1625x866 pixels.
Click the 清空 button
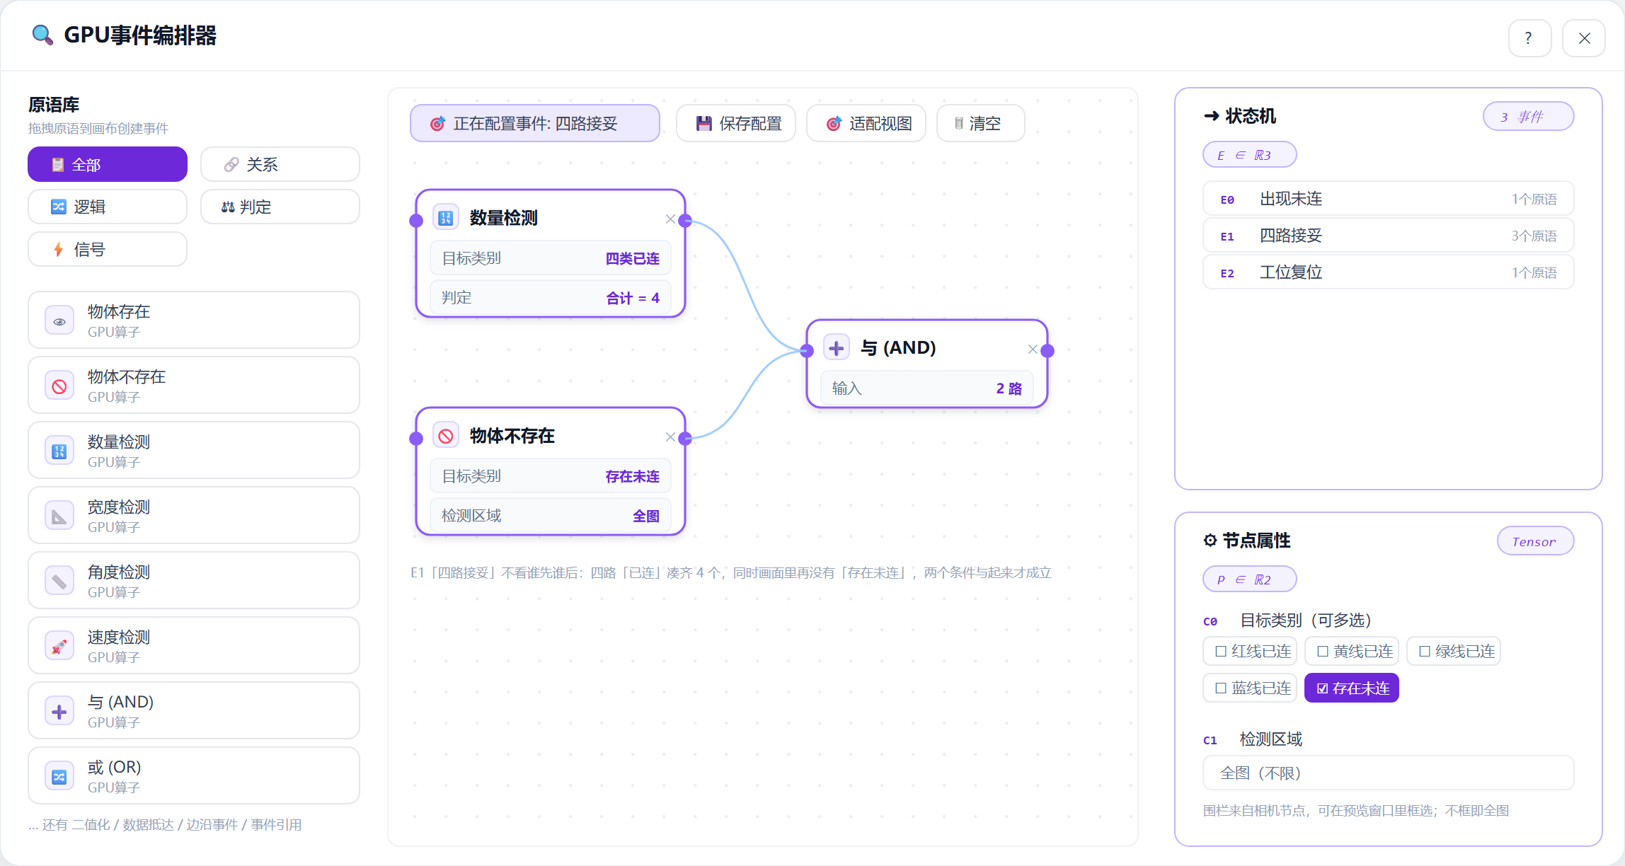[981, 123]
